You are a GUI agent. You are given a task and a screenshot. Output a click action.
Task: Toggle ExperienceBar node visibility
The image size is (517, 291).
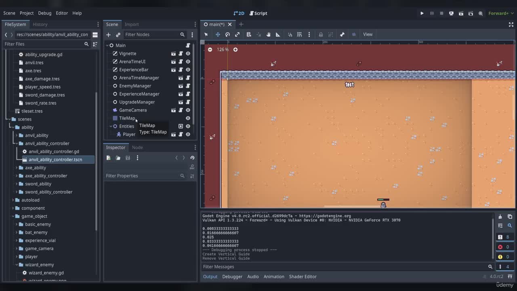coord(188,70)
